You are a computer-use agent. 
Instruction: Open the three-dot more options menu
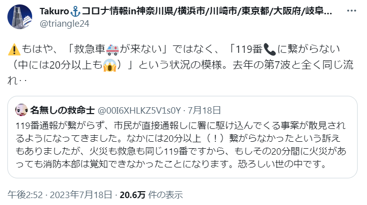pyautogui.click(x=351, y=11)
